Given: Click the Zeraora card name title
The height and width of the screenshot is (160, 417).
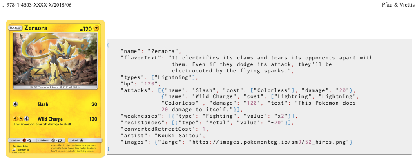Looking at the screenshot, I should click(x=36, y=28).
